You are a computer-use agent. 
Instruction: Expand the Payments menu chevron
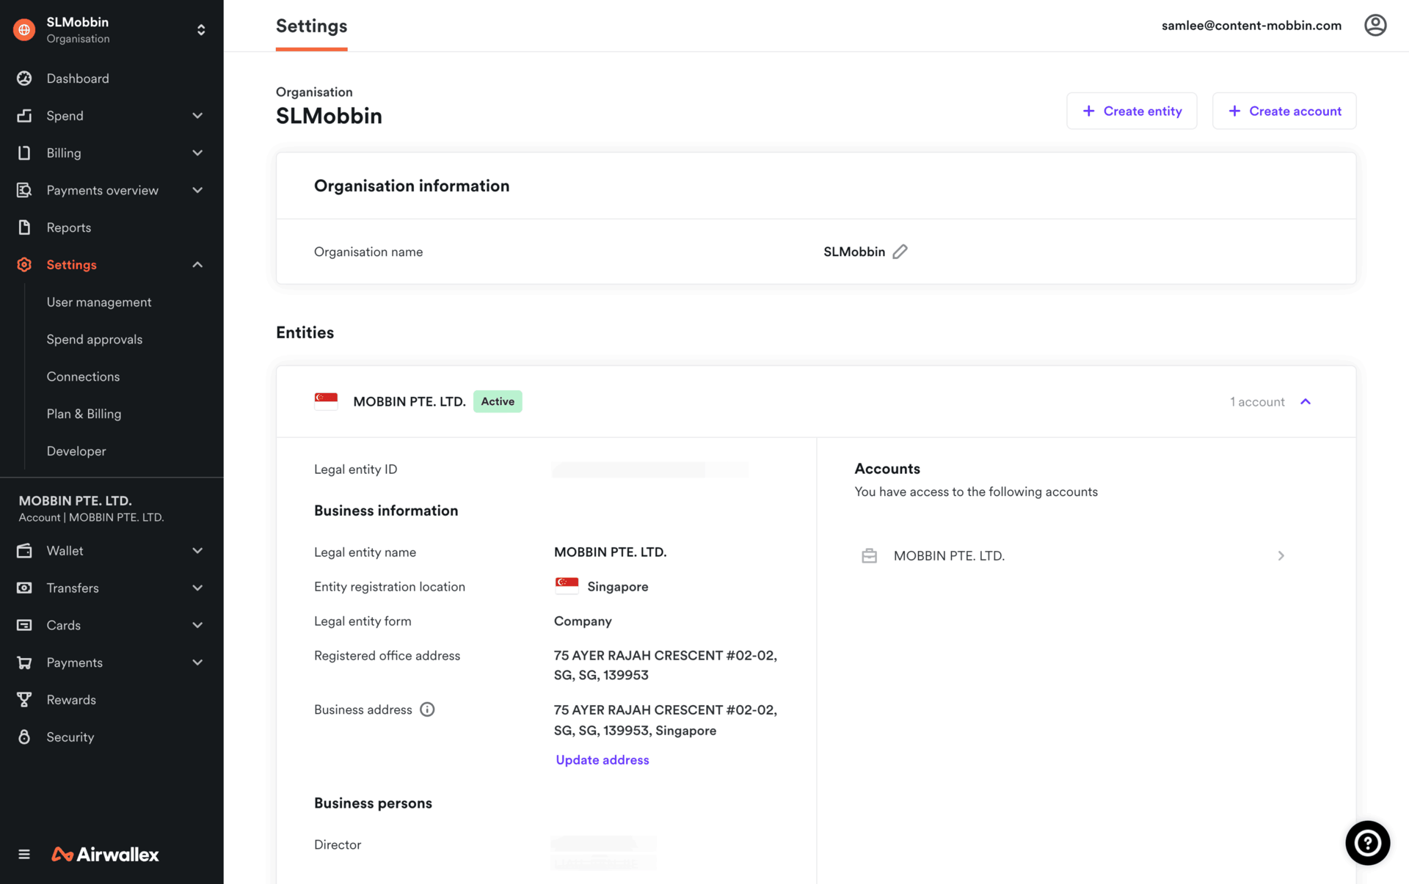pyautogui.click(x=197, y=662)
